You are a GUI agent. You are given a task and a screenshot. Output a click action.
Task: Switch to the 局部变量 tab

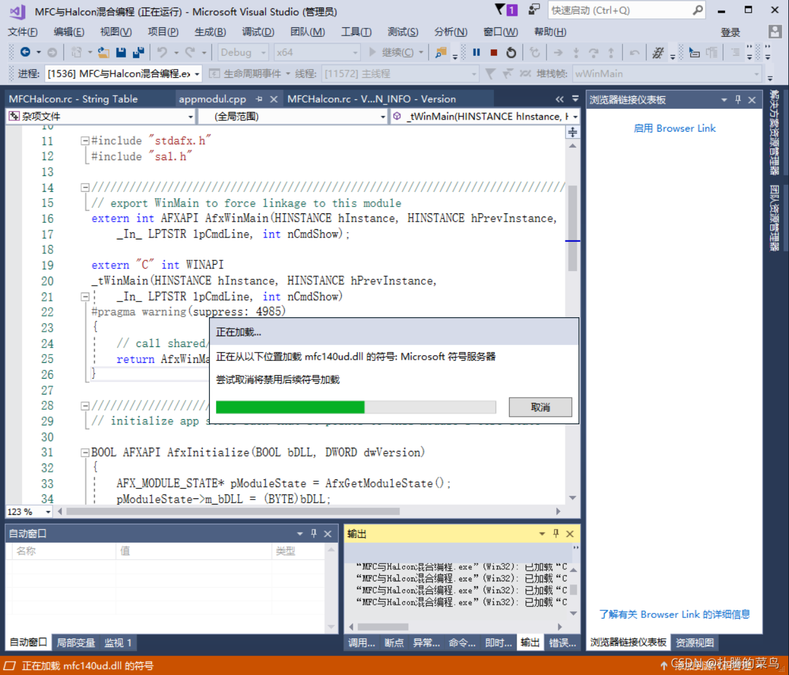75,643
